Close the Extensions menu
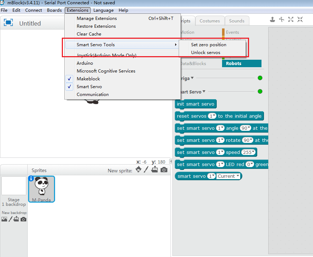 click(x=77, y=10)
